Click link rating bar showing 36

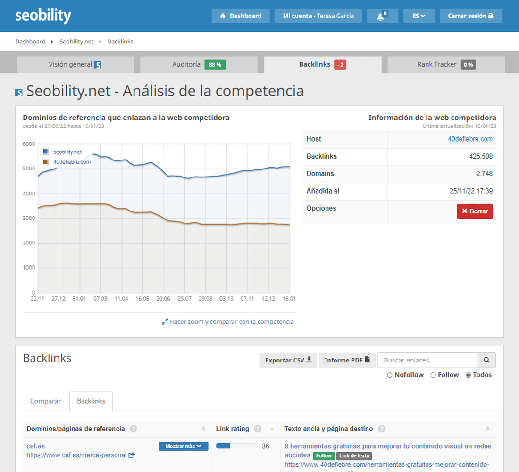pos(235,446)
